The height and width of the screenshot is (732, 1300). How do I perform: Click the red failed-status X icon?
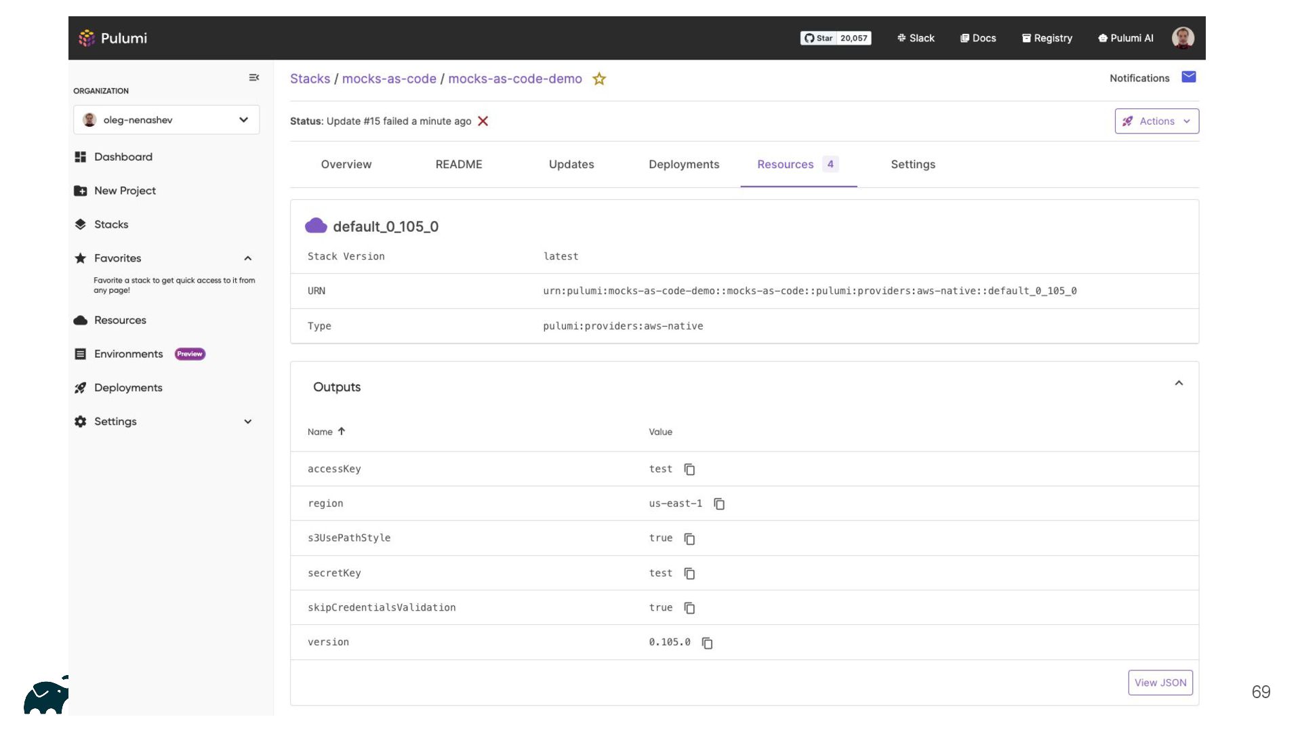(x=483, y=121)
